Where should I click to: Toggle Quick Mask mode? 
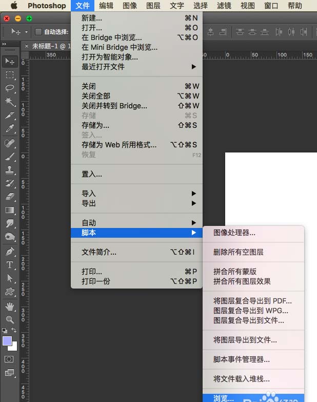pyautogui.click(x=9, y=359)
